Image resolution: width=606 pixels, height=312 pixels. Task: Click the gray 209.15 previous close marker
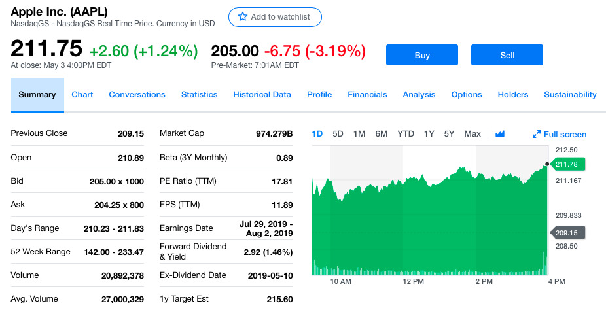(x=567, y=233)
